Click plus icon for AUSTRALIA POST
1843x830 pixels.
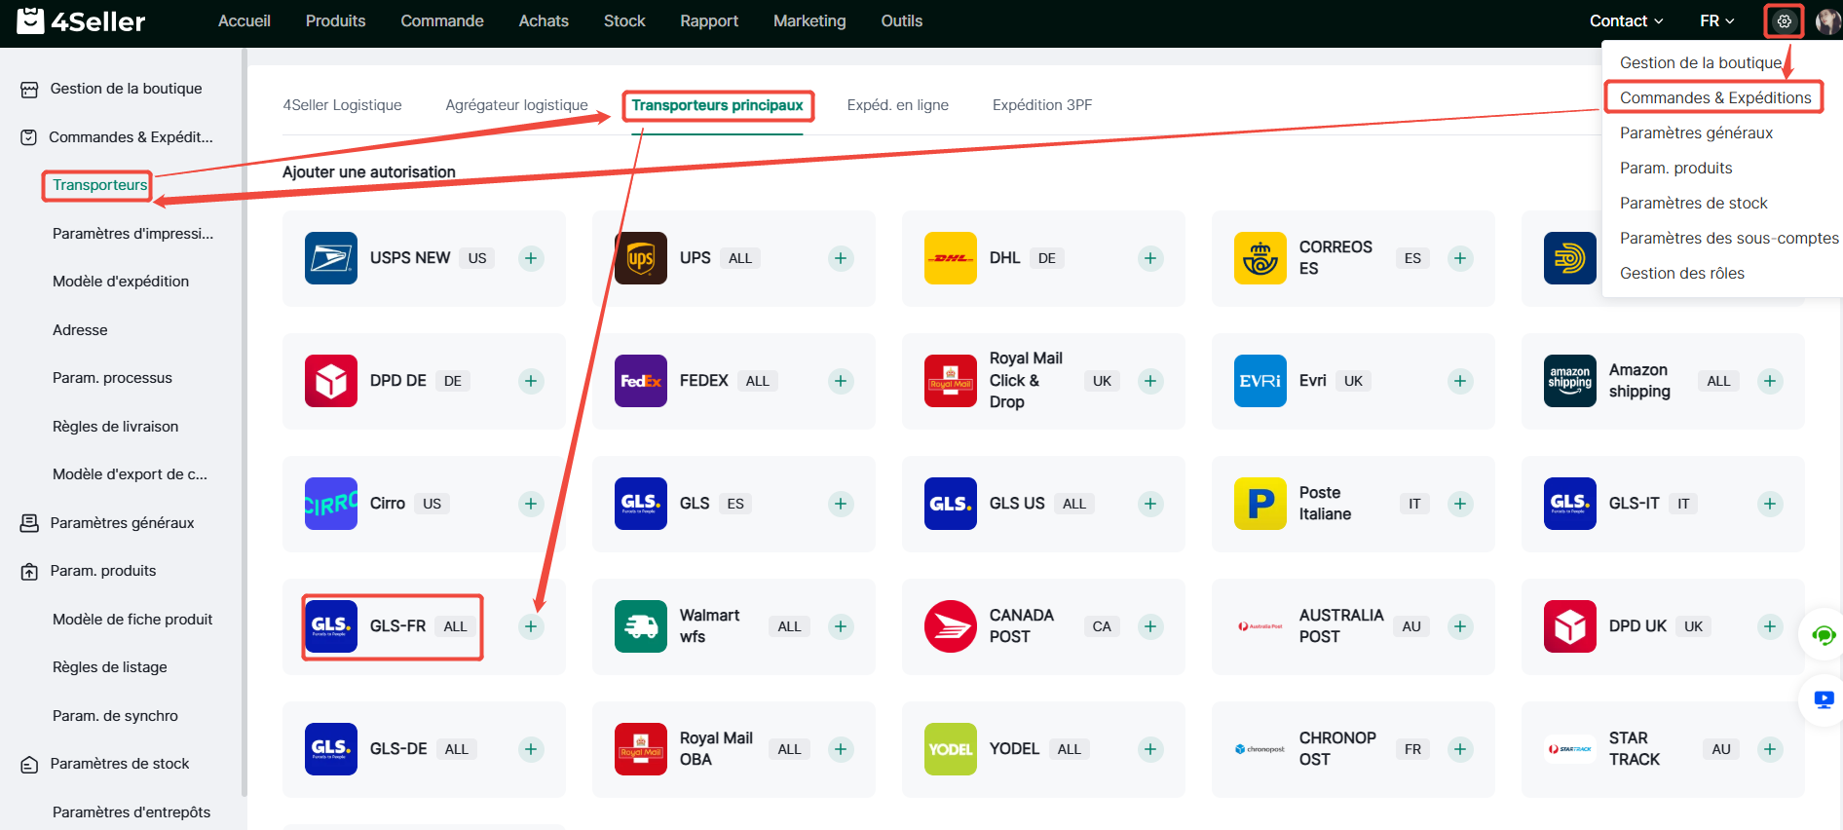coord(1460,626)
